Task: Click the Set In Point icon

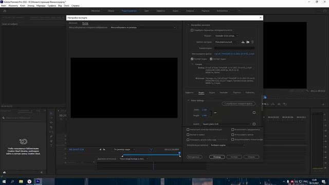Action: (100, 150)
